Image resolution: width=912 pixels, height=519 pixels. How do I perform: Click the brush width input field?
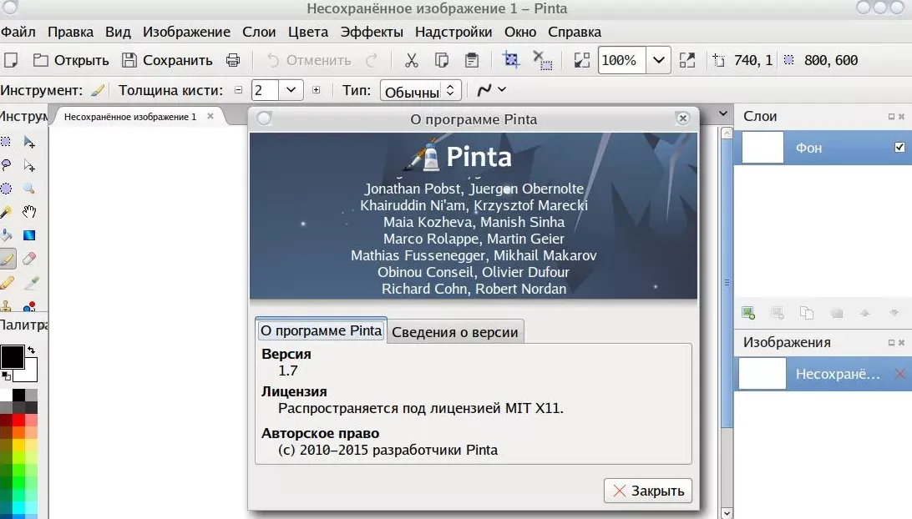[266, 90]
